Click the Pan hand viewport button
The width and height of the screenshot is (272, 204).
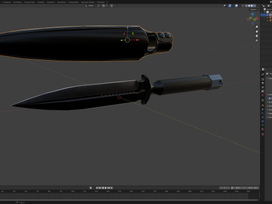click(x=257, y=31)
